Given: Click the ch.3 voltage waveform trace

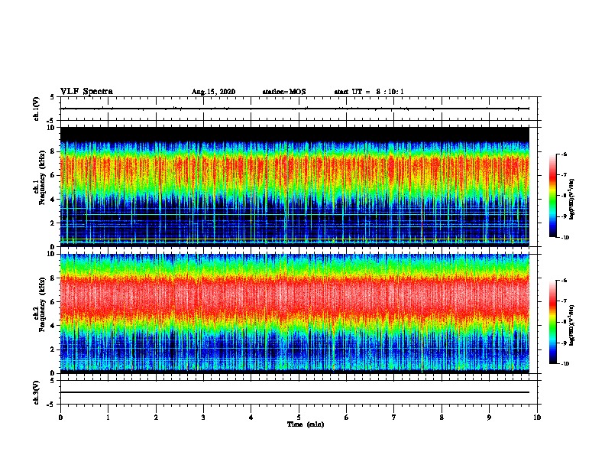Looking at the screenshot, I should tap(295, 392).
